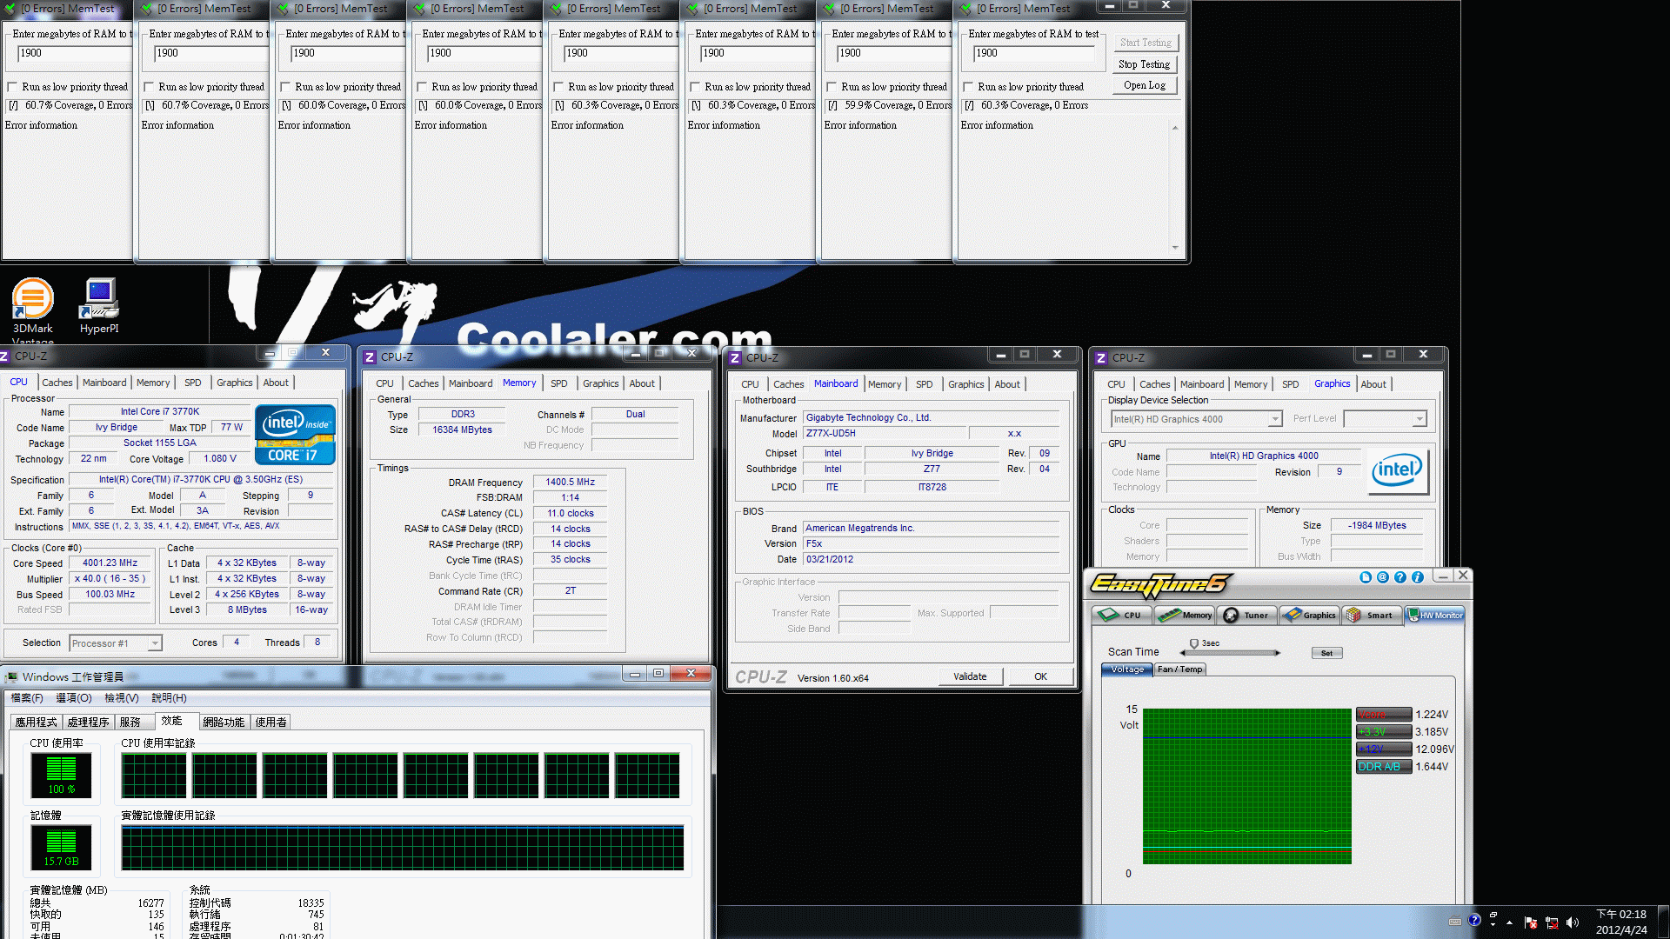Open Caches tab in first CPU-Z window
Viewport: 1670px width, 939px height.
(x=57, y=383)
